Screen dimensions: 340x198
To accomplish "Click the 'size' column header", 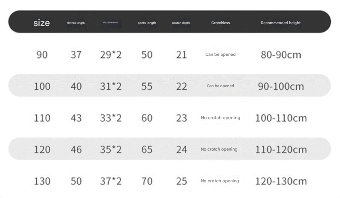I will pos(42,23).
